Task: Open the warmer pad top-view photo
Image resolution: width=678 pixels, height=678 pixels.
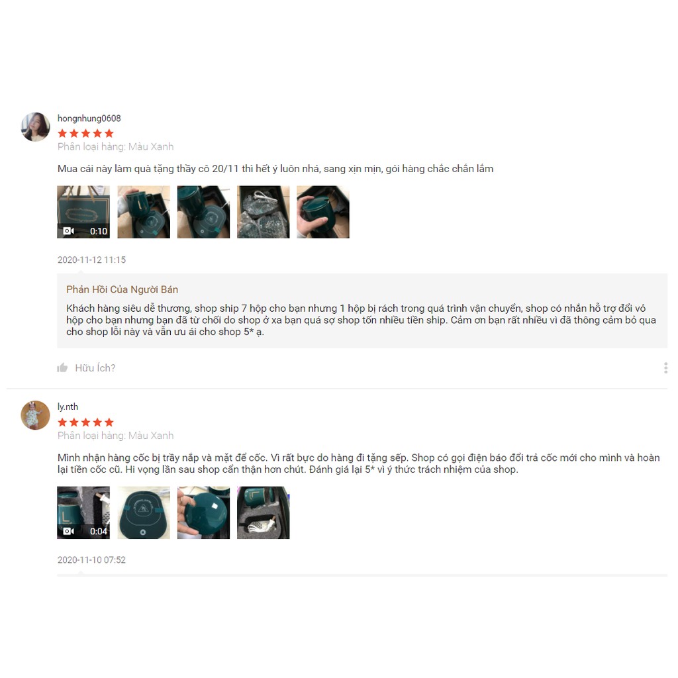Action: (144, 512)
